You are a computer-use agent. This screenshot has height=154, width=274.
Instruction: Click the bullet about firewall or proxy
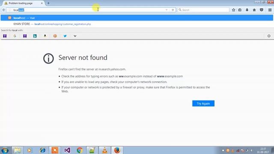pos(136,89)
